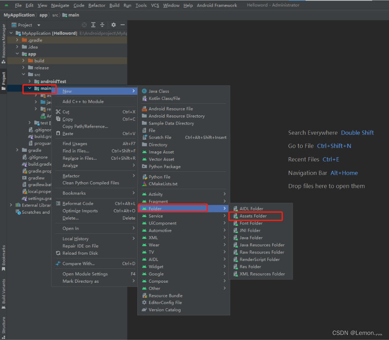Select JNI Folder option
This screenshot has height=340, width=389.
click(260, 230)
